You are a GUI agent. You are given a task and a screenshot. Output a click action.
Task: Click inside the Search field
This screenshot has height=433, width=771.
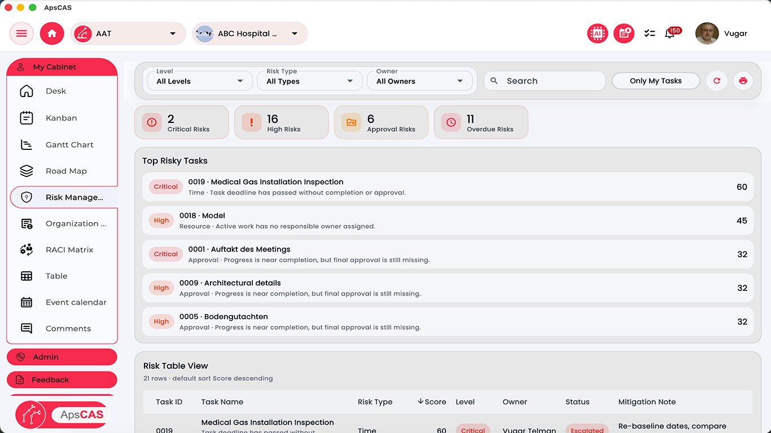click(544, 81)
